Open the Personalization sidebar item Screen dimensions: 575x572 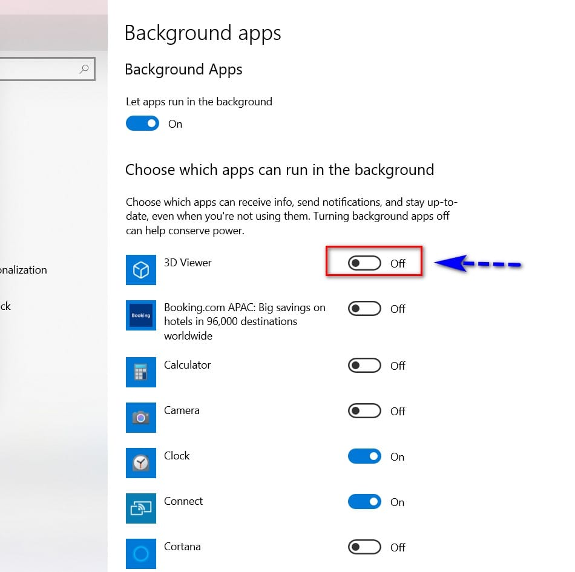click(24, 270)
